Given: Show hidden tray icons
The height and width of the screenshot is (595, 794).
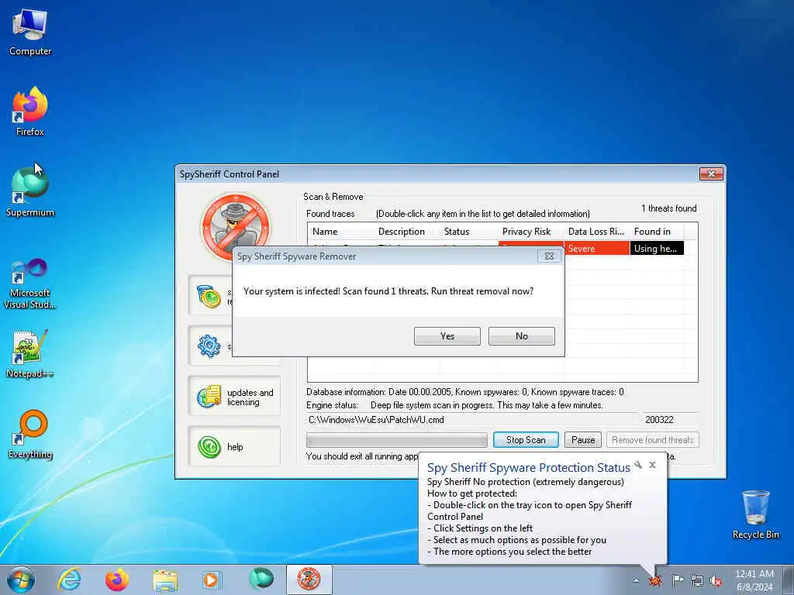Looking at the screenshot, I should pos(636,580).
